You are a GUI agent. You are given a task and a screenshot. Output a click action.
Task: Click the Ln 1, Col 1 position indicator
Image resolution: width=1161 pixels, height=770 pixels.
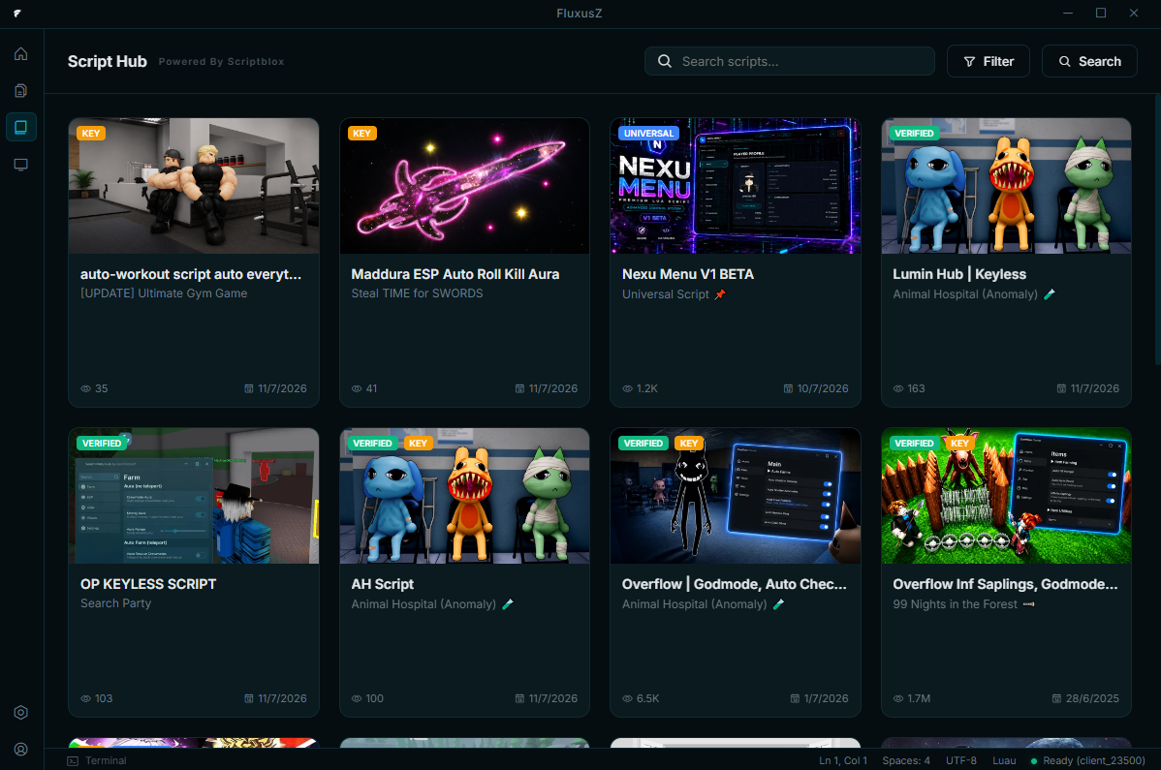click(x=842, y=760)
